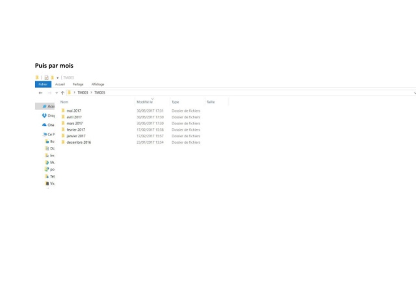Select the Affichage tab

tap(97, 85)
